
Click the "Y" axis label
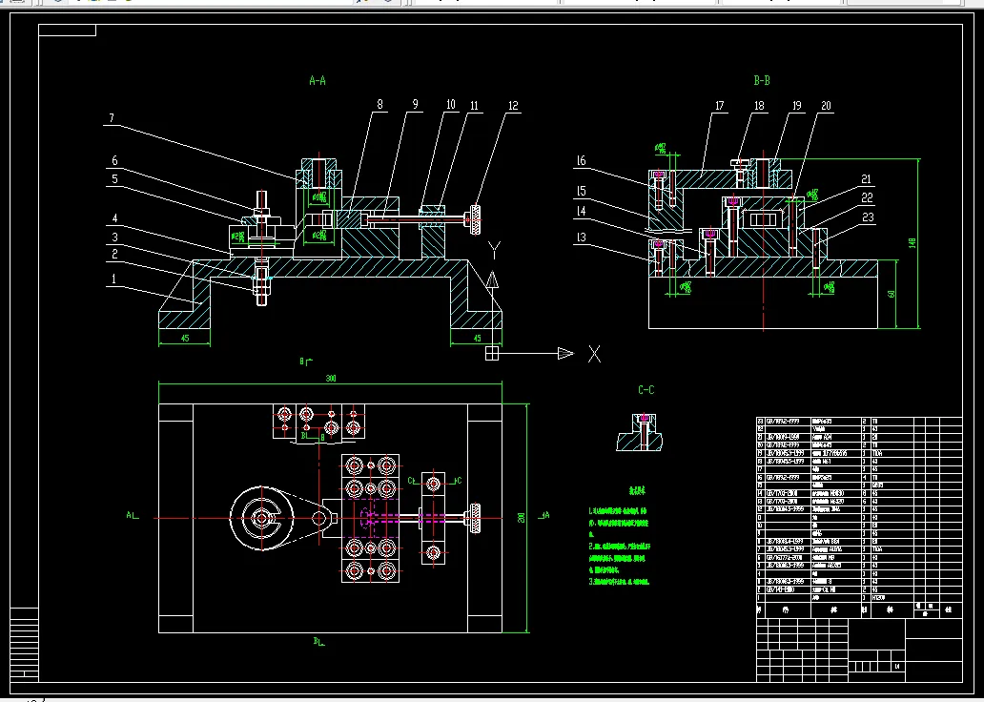(494, 251)
